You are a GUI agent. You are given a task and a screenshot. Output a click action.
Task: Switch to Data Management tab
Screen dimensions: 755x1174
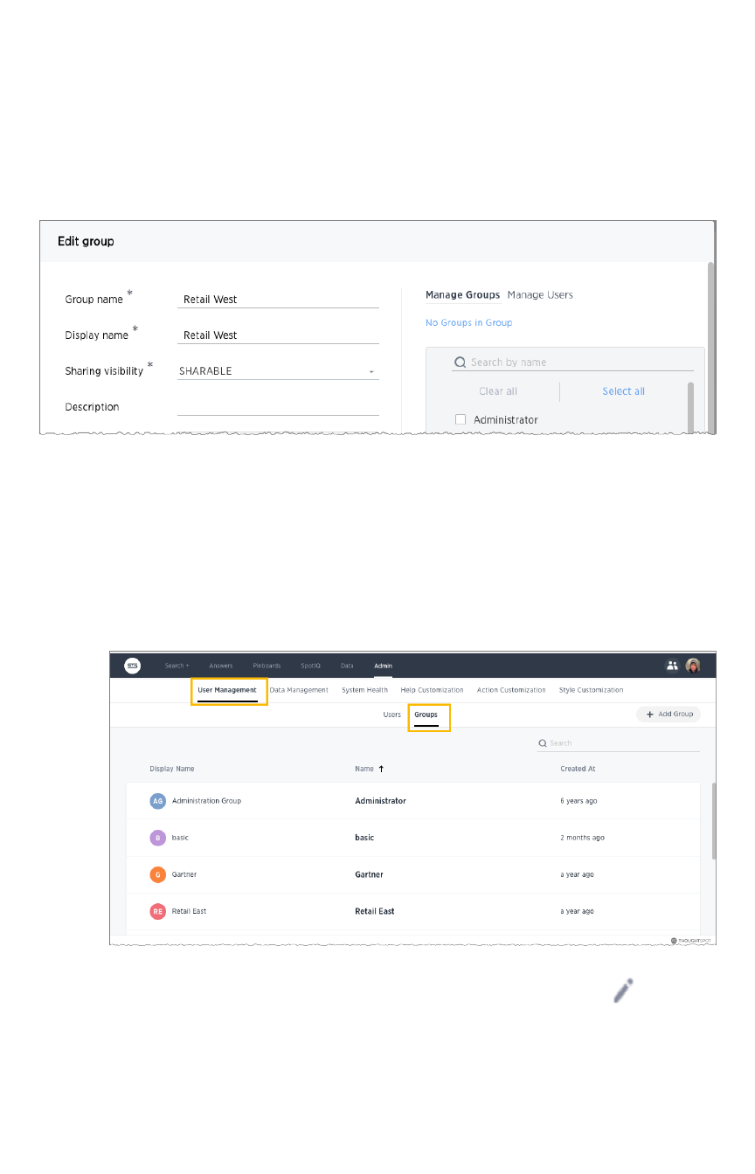(299, 690)
